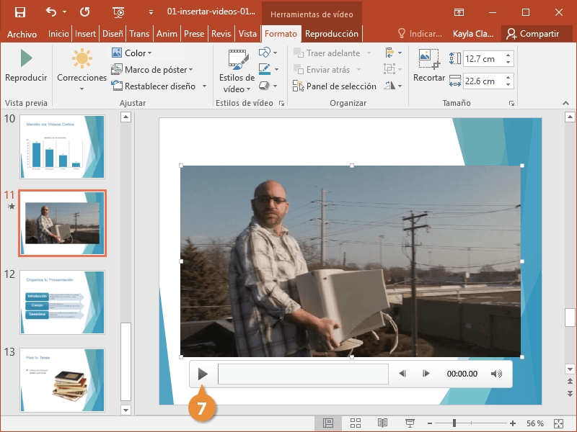Switch to Slide Sorter view in status bar

[355, 423]
